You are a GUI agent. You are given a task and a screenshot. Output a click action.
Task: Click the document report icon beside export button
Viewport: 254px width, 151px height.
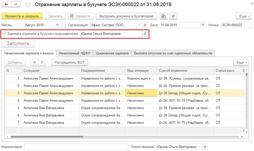pos(163,16)
